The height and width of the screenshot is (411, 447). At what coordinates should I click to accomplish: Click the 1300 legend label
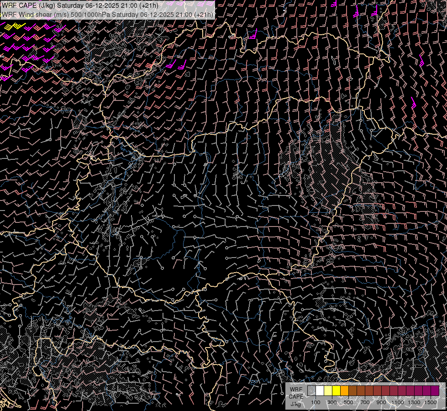(x=414, y=402)
